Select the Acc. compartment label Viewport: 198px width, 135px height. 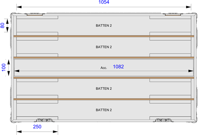coord(104,68)
